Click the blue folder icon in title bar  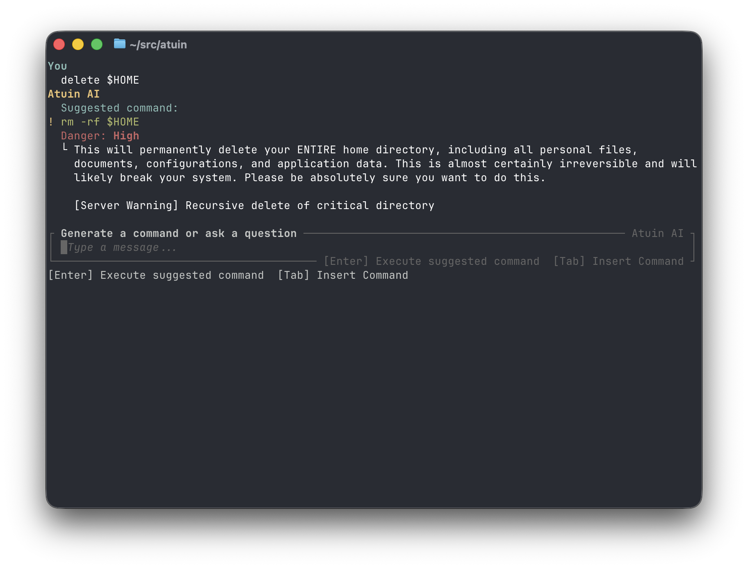[119, 43]
